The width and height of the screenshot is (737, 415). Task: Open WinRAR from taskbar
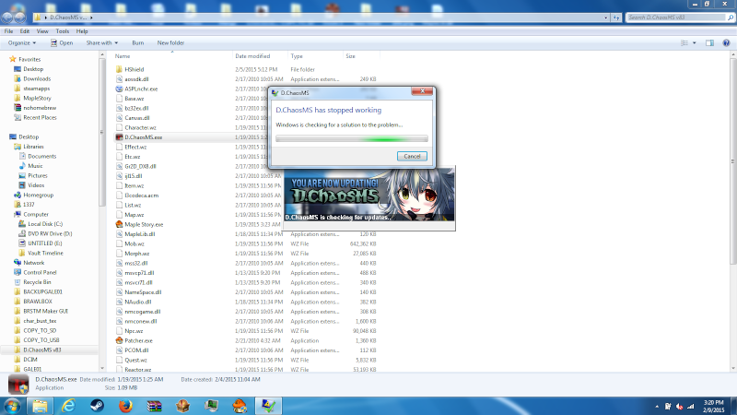(x=154, y=406)
